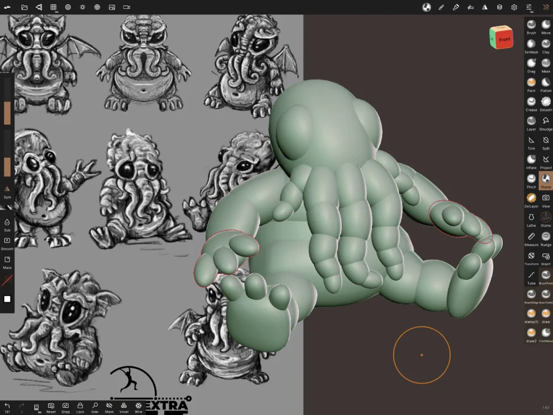The width and height of the screenshot is (553, 415).
Task: Toggle Mask shortcut in left panel
Action: pos(7,262)
